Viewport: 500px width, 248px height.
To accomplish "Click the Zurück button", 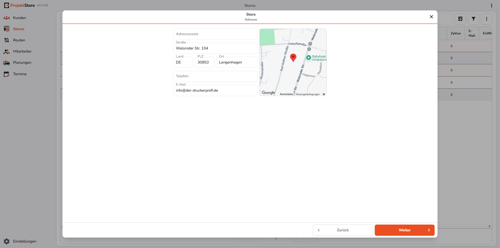I will (x=343, y=230).
